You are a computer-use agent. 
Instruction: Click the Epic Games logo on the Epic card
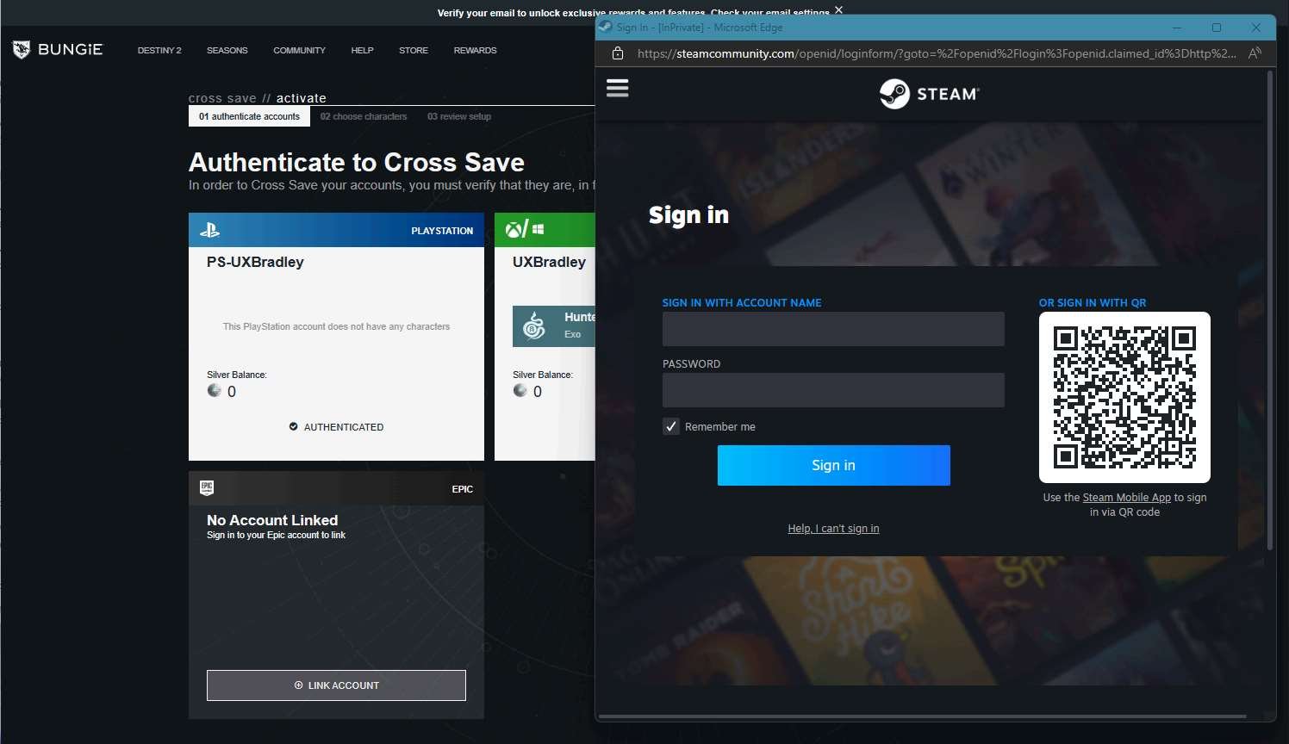click(x=207, y=488)
